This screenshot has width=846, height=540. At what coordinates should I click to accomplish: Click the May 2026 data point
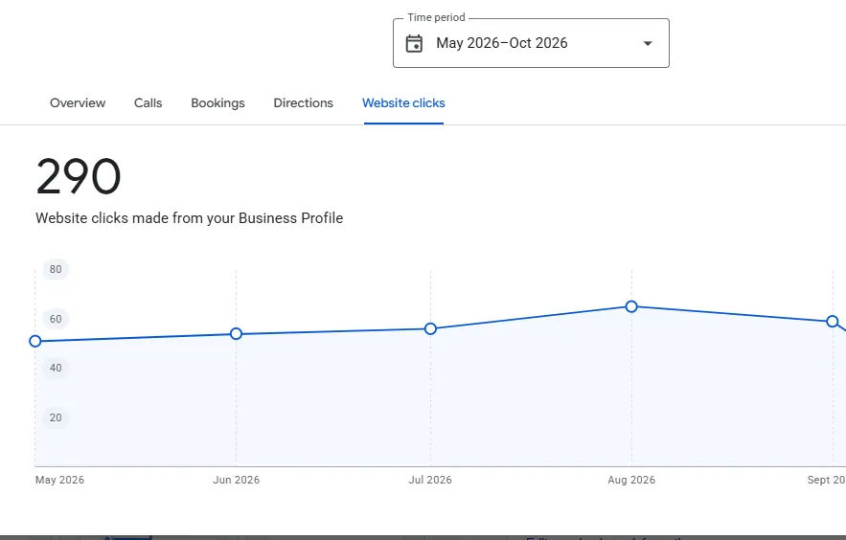(35, 341)
